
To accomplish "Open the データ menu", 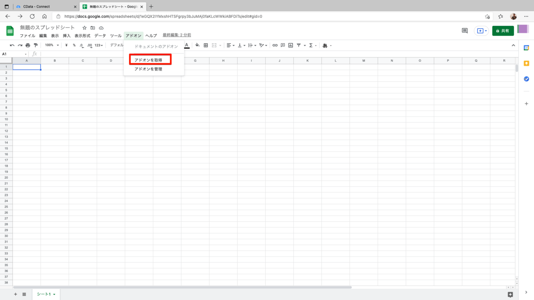I will (x=100, y=36).
